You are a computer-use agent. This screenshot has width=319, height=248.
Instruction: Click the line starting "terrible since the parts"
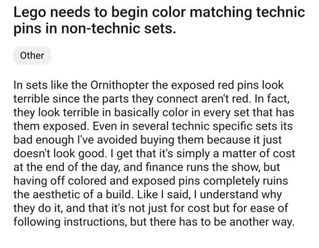pyautogui.click(x=151, y=99)
